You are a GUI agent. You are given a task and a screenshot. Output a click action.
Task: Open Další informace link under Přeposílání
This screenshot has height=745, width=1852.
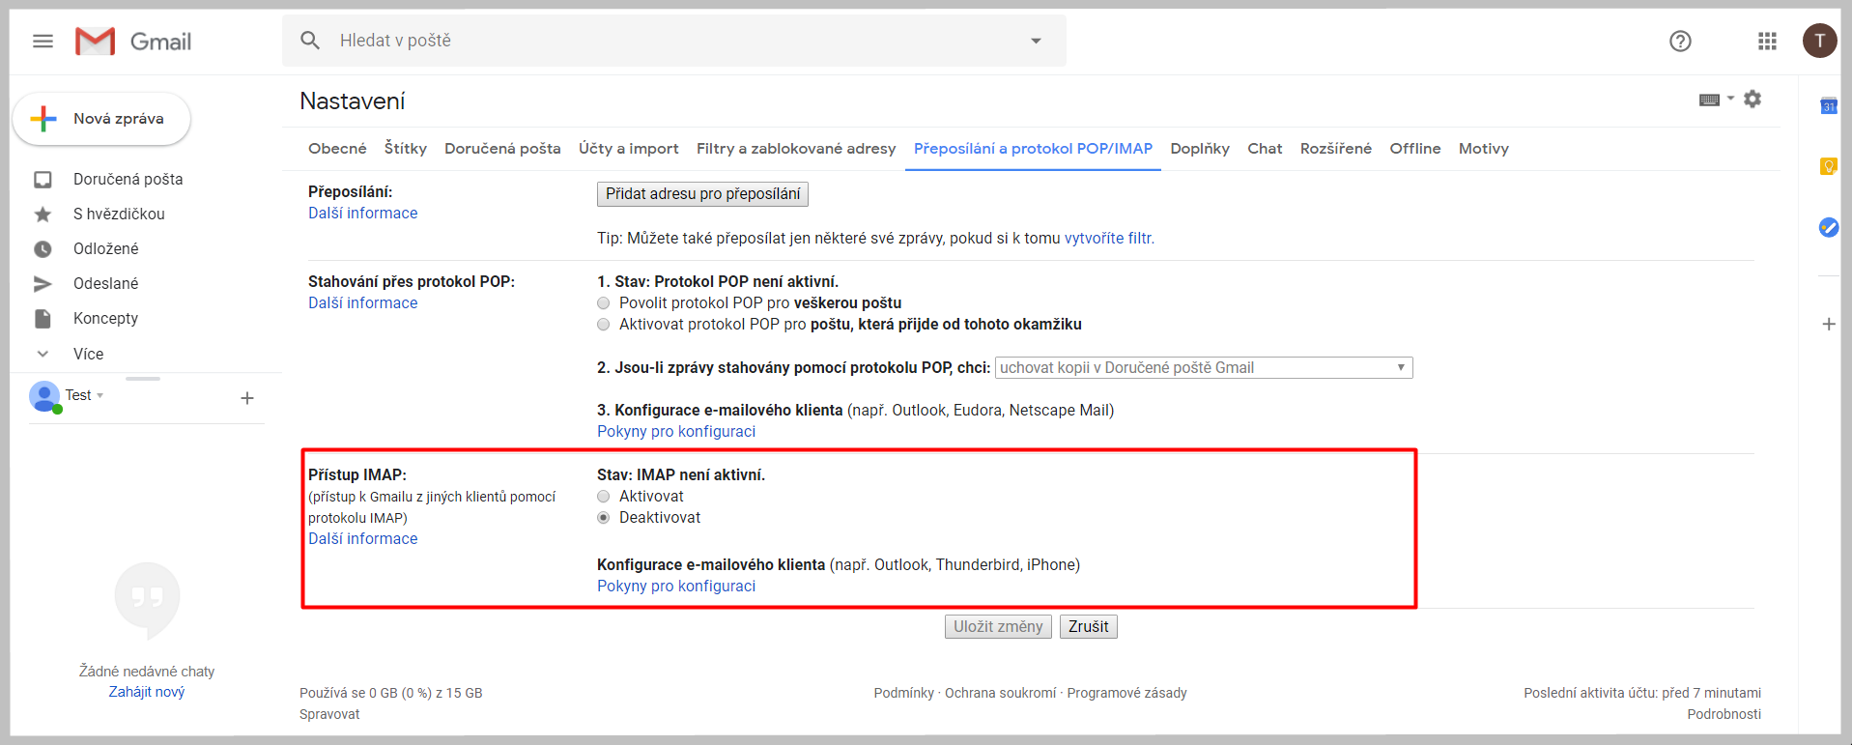363,214
